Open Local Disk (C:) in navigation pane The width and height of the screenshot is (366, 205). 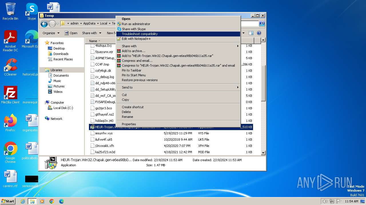point(63,108)
